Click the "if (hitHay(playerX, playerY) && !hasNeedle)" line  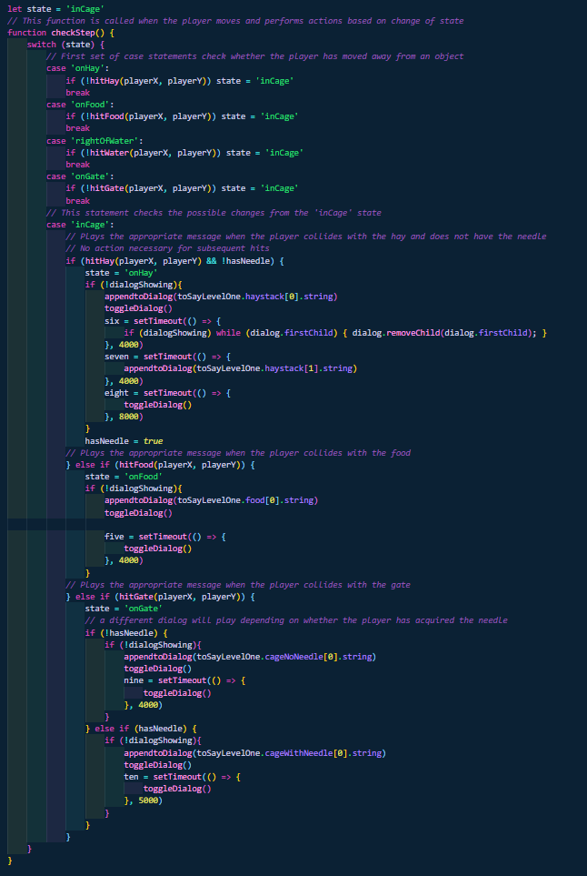coord(174,260)
